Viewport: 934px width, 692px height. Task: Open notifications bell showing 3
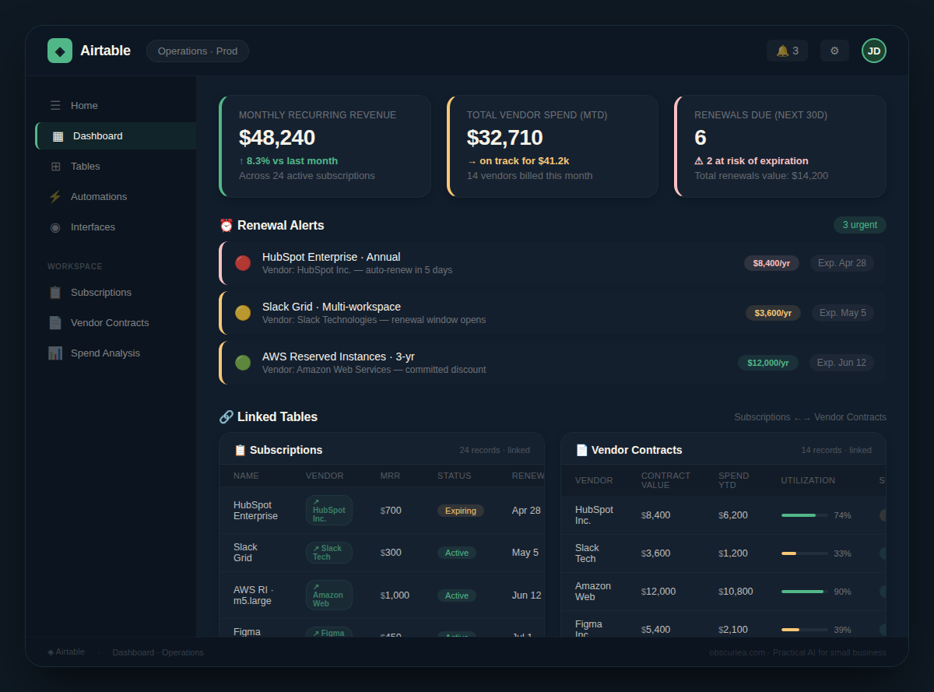(787, 51)
